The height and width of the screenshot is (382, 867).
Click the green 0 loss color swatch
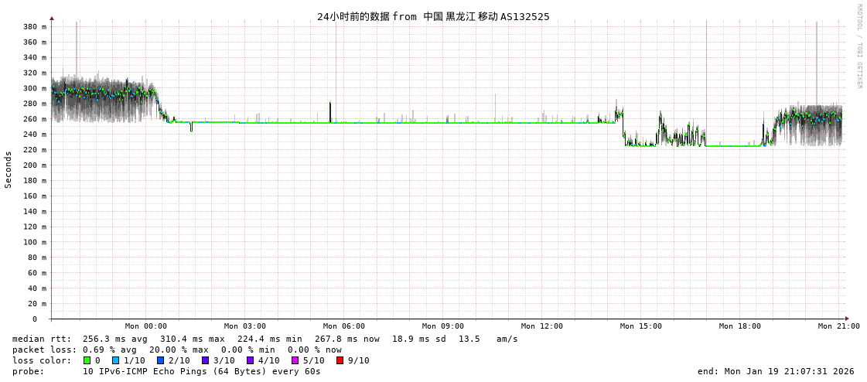[87, 360]
